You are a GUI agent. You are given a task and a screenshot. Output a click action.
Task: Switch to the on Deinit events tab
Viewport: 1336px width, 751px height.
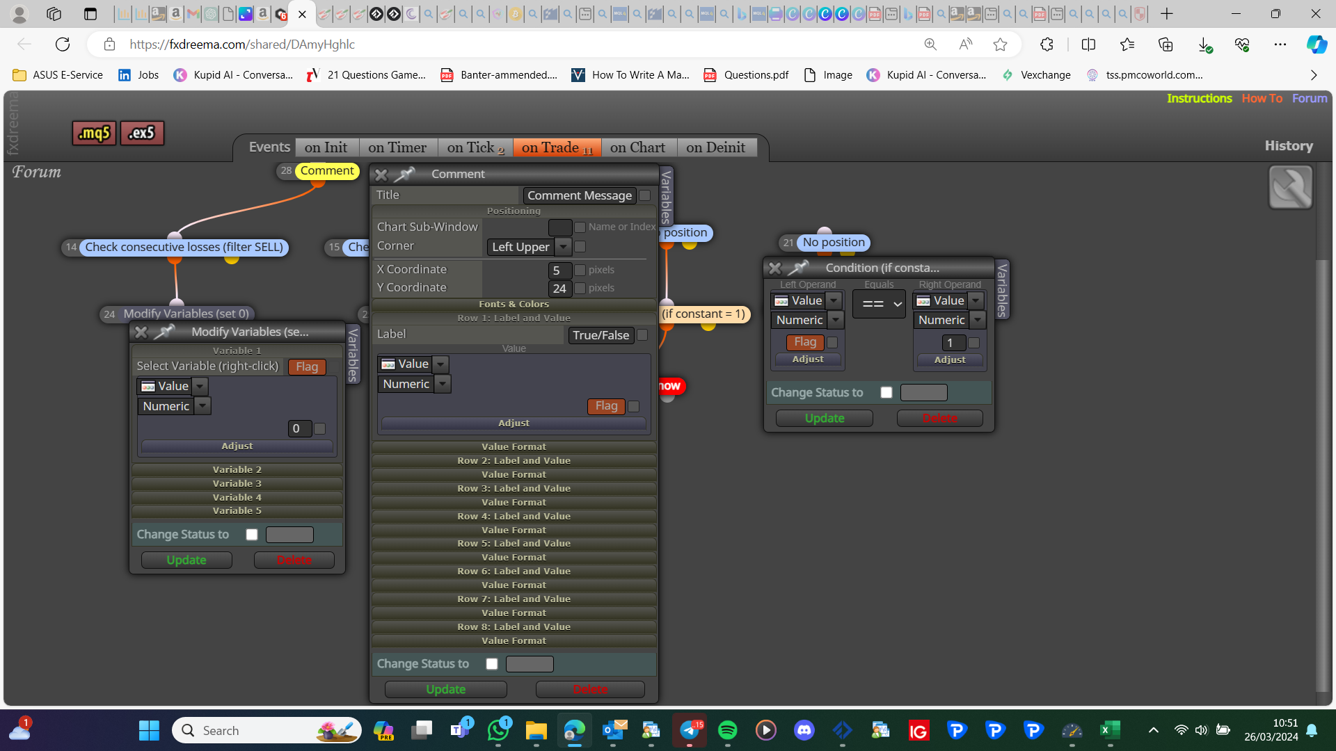pos(716,147)
